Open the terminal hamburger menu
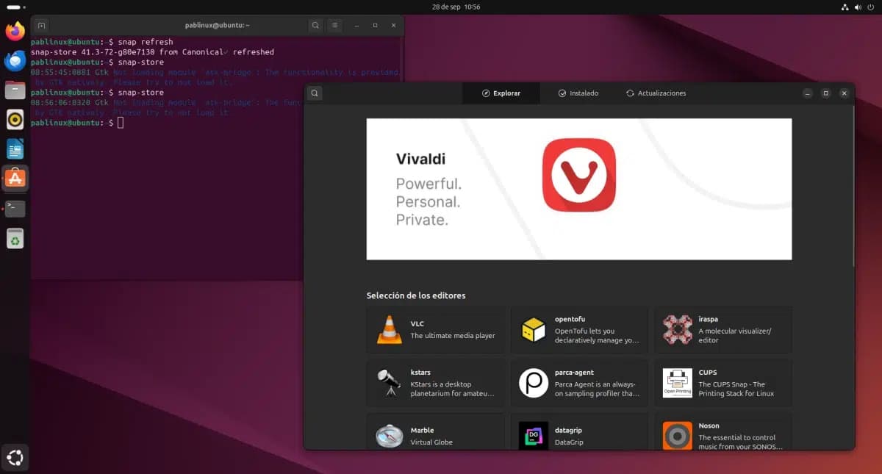The width and height of the screenshot is (882, 474). point(334,25)
